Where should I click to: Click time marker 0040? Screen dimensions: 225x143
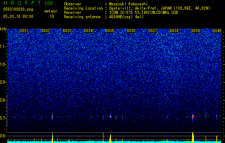click(217, 31)
